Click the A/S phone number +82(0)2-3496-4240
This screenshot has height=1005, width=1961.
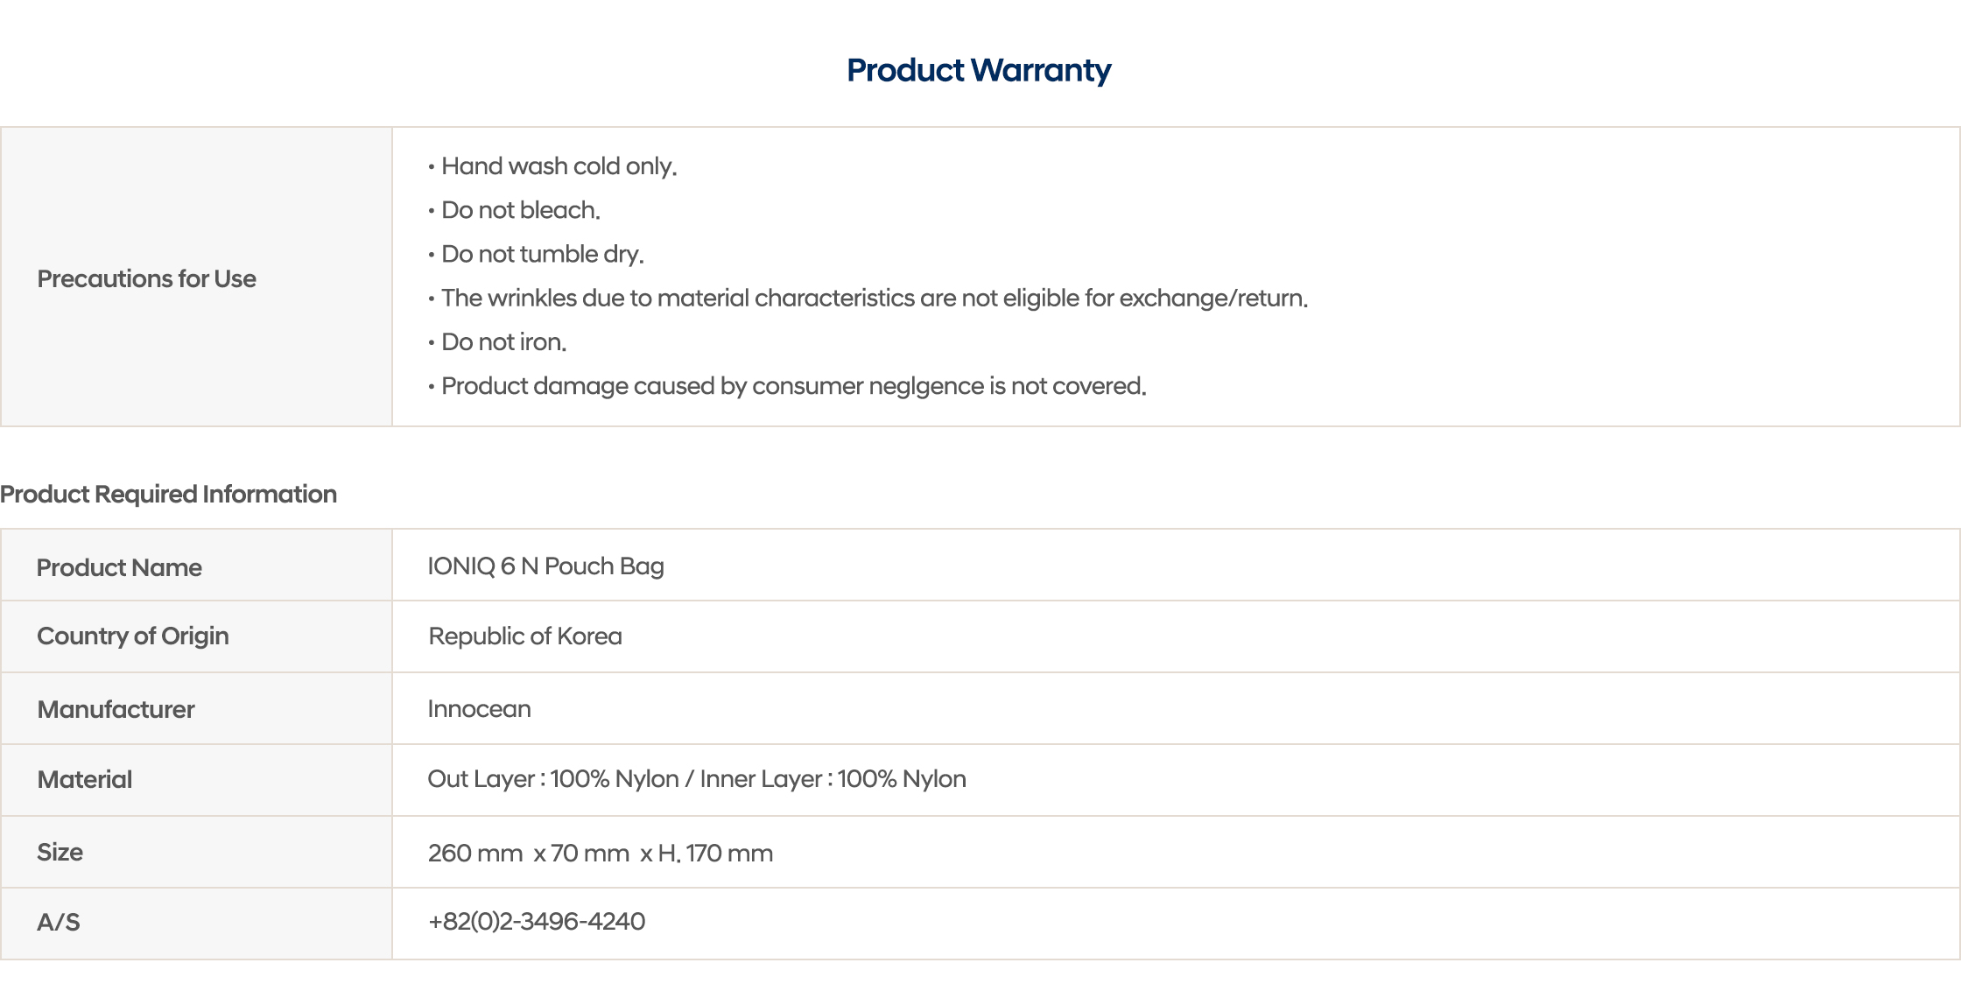tap(536, 921)
